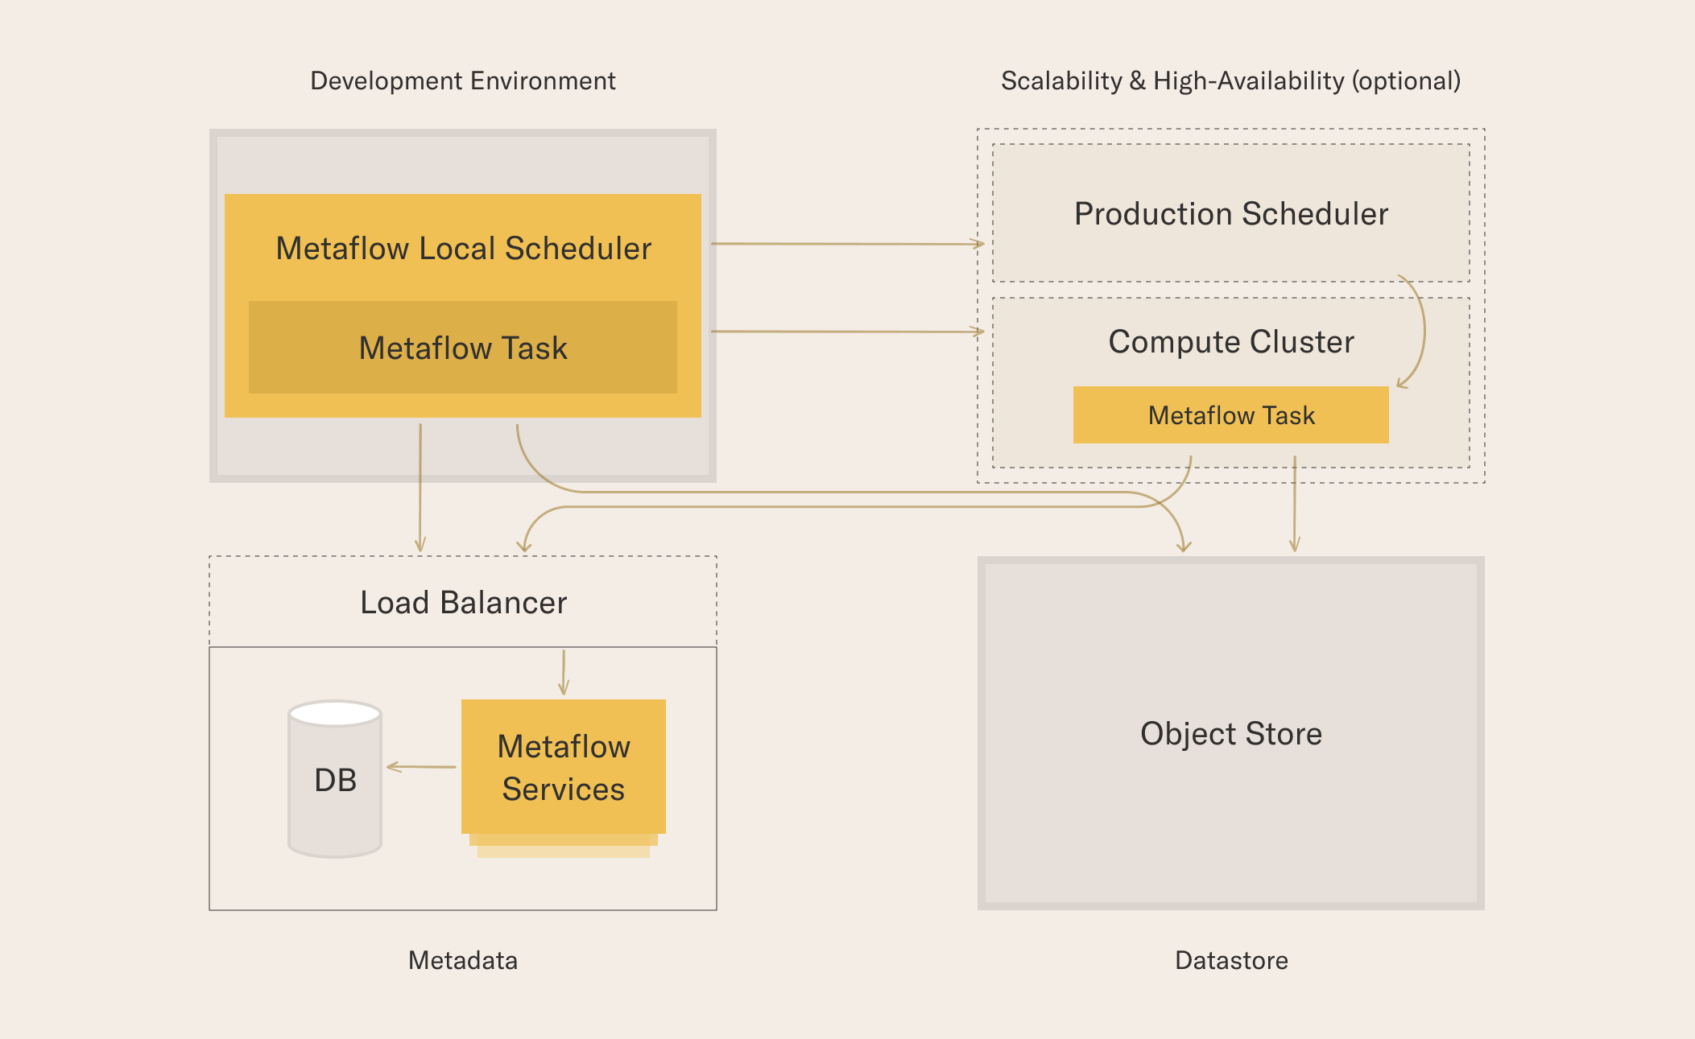Click arrow from Load Balancer to Metaflow Services
Image resolution: width=1695 pixels, height=1039 pixels.
click(564, 672)
